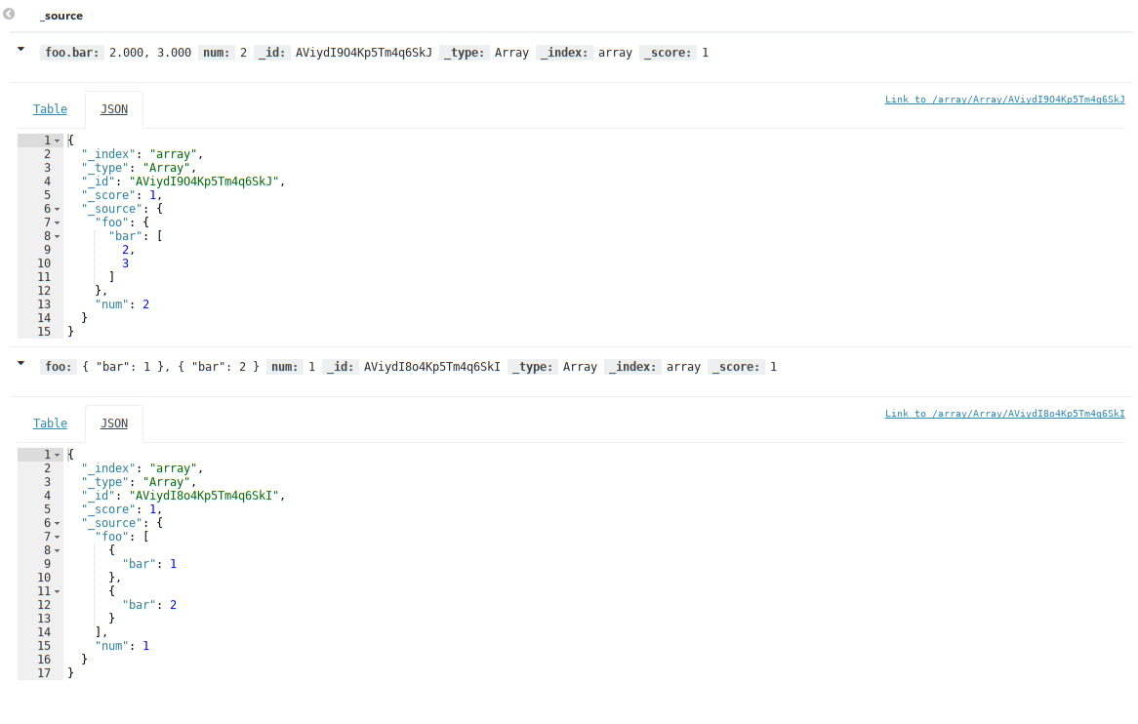This screenshot has height=724, width=1138.
Task: Fold the "bar": [ array in first JSON
Action: 58,236
